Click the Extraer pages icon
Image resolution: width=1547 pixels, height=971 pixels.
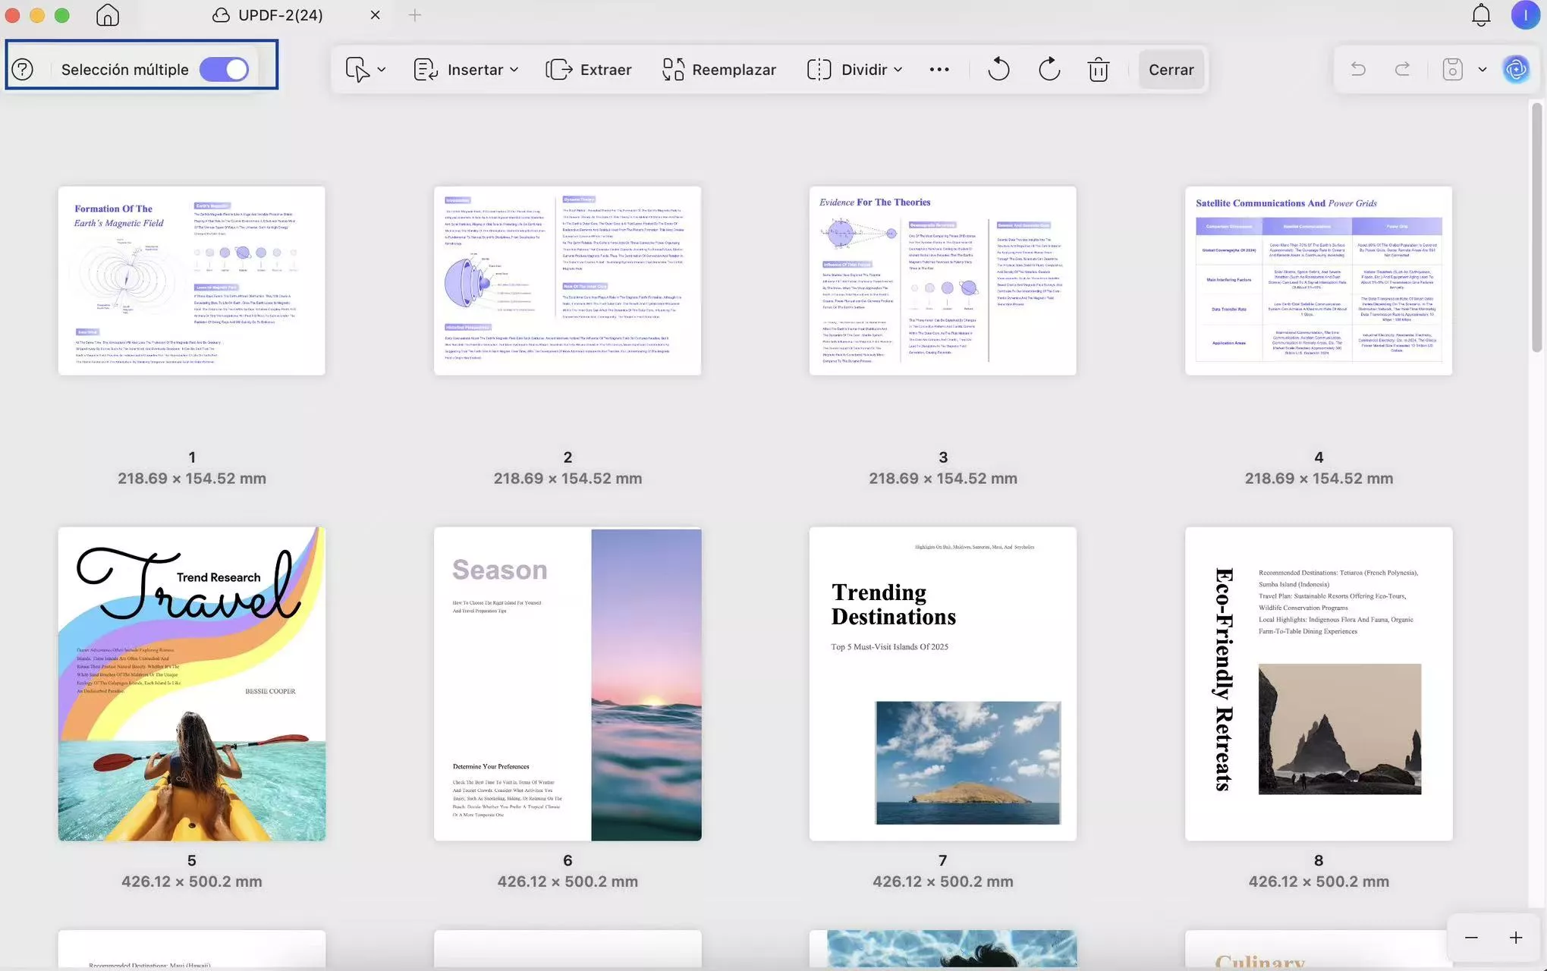click(559, 70)
